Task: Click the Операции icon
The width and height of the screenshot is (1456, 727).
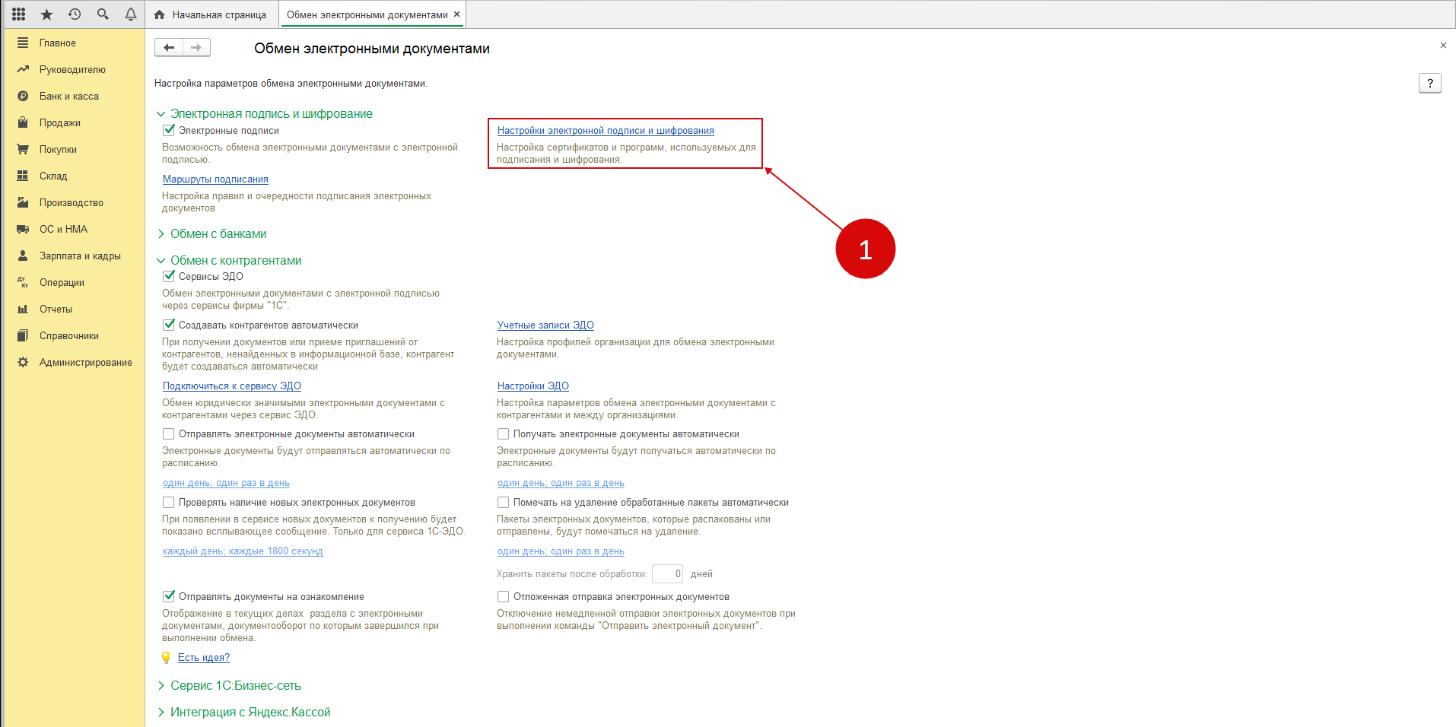Action: pos(23,283)
